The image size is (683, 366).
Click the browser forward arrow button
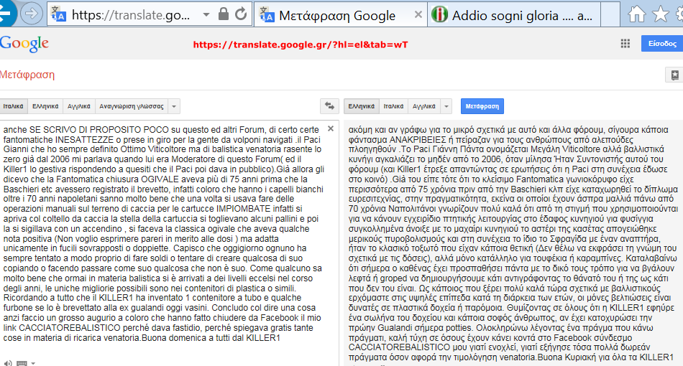coord(32,14)
